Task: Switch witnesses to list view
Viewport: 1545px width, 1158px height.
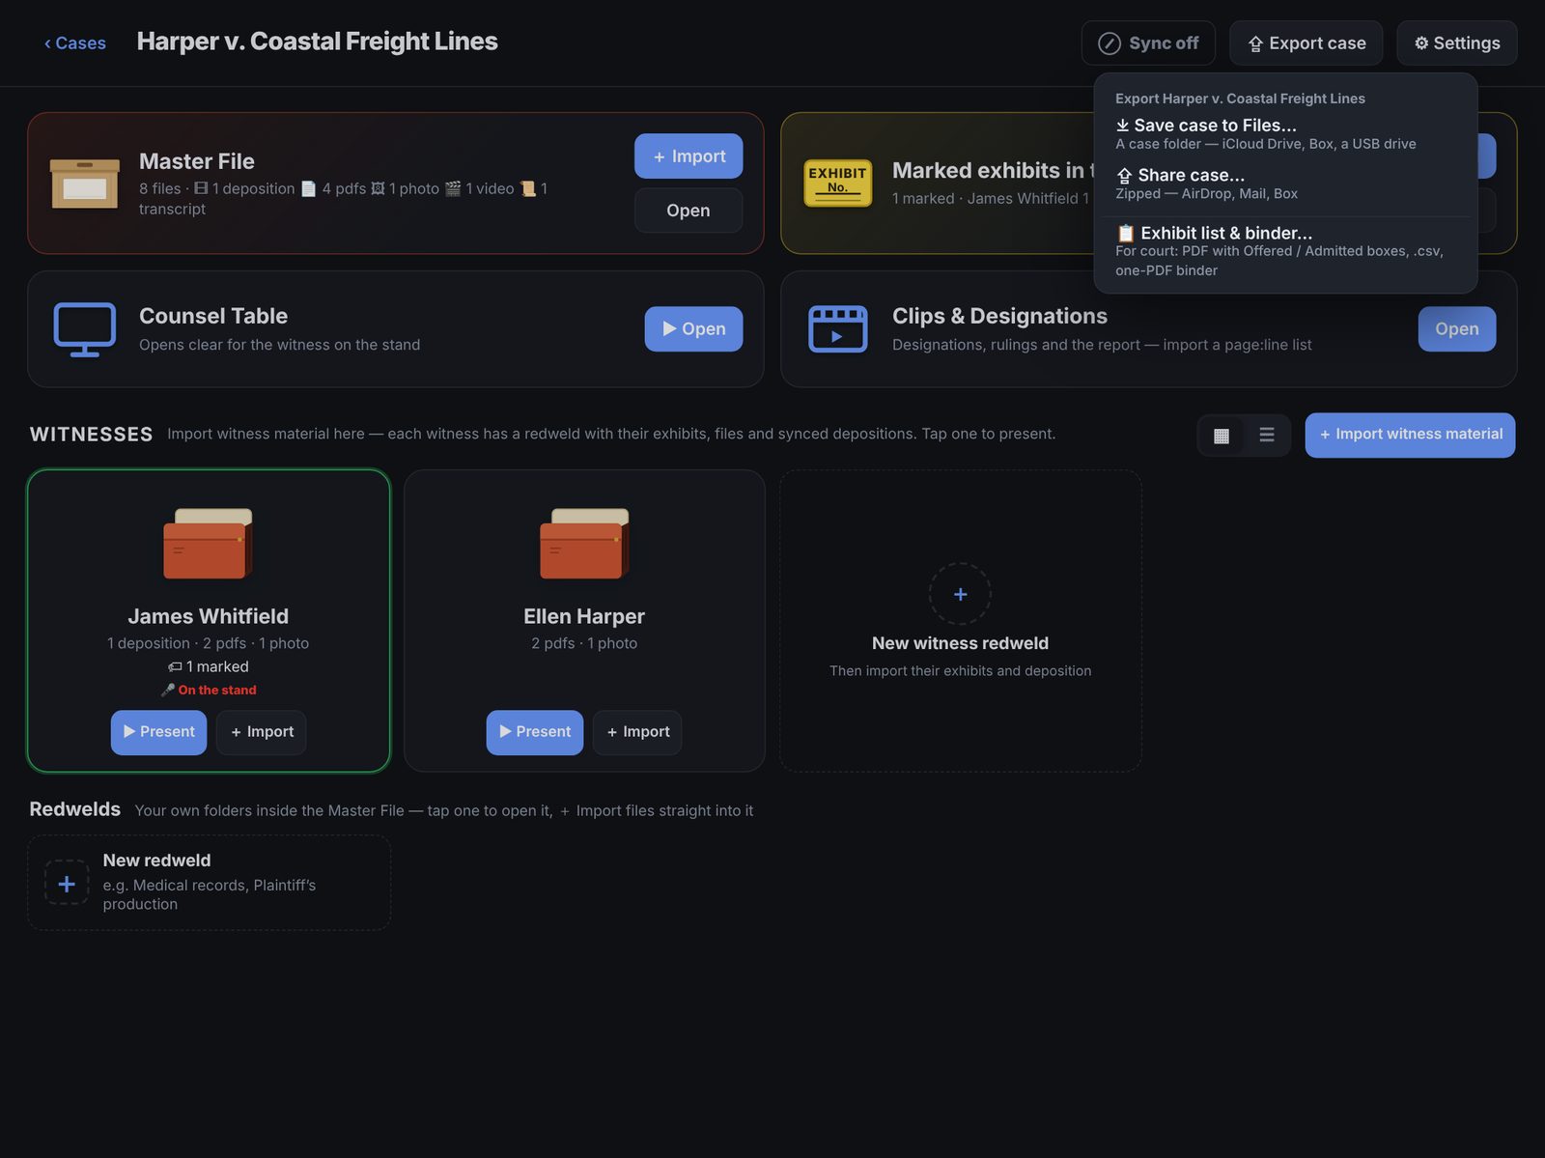Action: point(1267,435)
